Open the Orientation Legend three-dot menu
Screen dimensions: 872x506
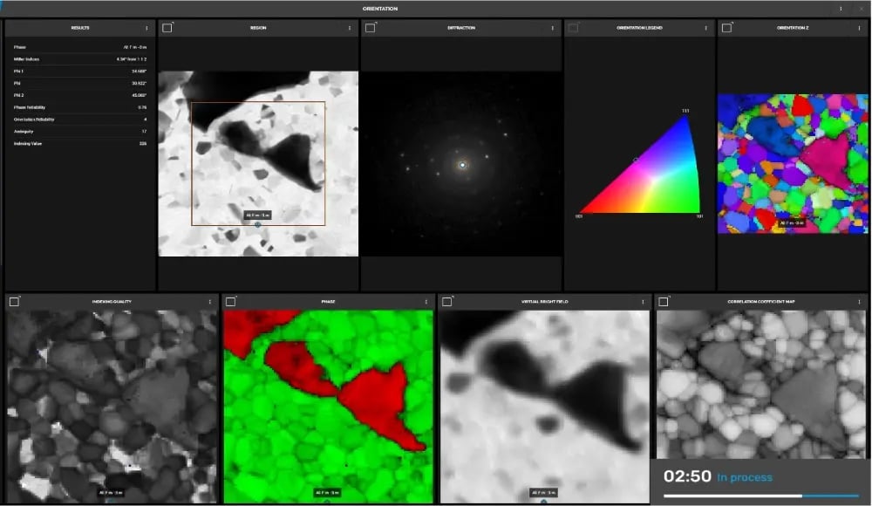click(706, 28)
